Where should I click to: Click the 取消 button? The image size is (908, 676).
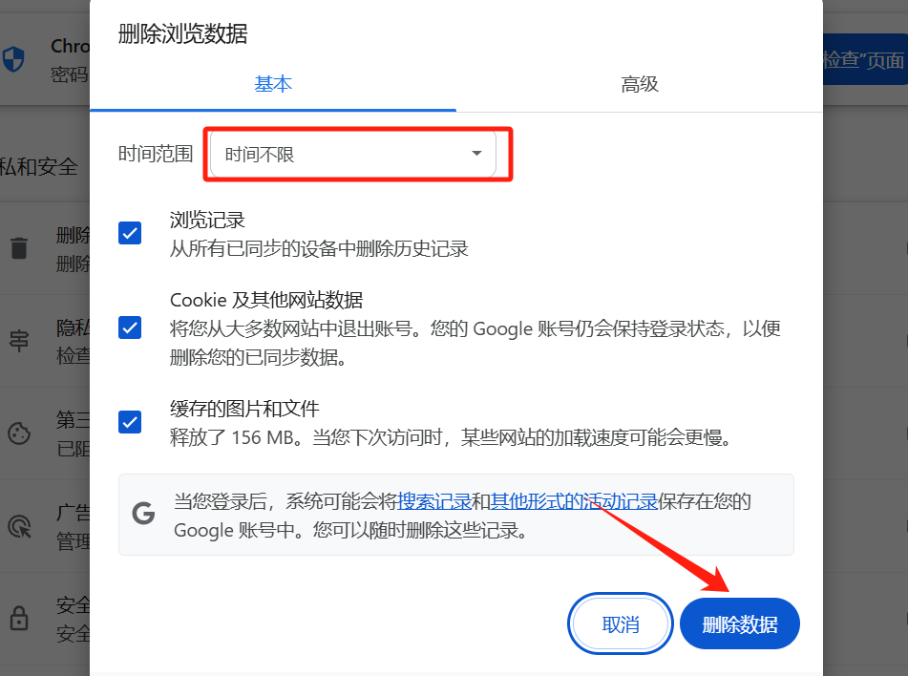(621, 623)
